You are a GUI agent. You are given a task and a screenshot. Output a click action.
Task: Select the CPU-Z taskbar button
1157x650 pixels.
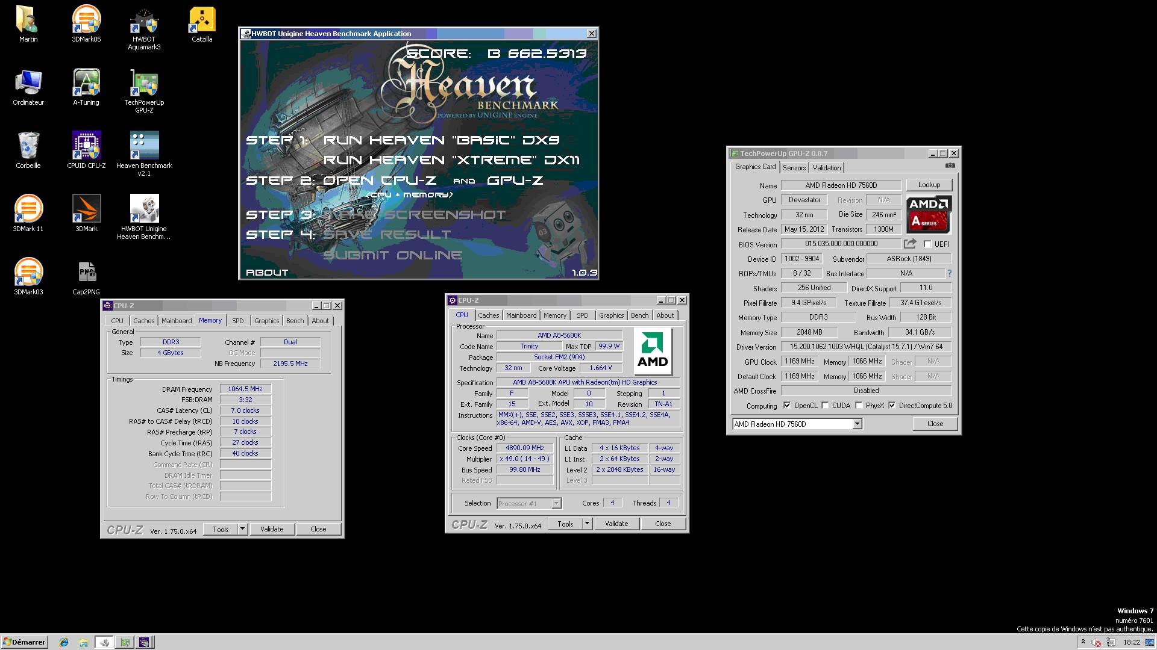(x=144, y=642)
